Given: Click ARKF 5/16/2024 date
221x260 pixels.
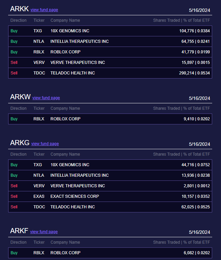Looking at the screenshot, I should click(x=200, y=232).
